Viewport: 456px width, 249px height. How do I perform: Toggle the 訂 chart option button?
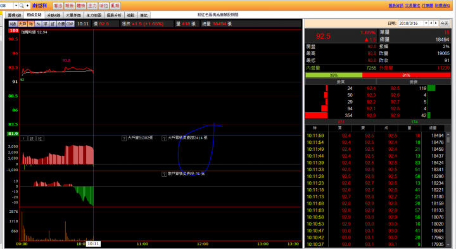point(53,24)
